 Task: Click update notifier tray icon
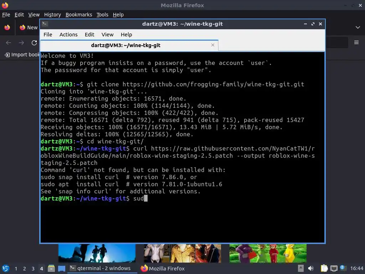pyautogui.click(x=343, y=268)
